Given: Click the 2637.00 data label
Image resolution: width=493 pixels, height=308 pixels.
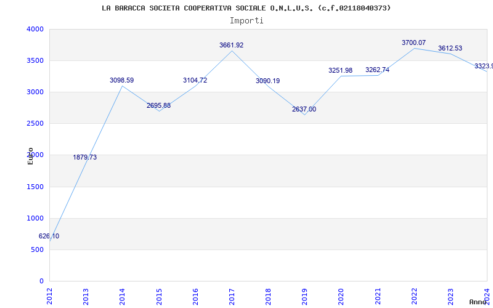Looking at the screenshot, I should point(304,110).
